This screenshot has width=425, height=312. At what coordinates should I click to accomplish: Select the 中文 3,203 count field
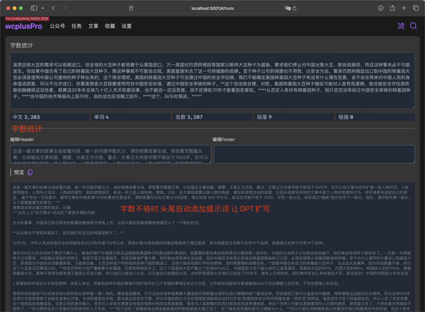click(50, 117)
